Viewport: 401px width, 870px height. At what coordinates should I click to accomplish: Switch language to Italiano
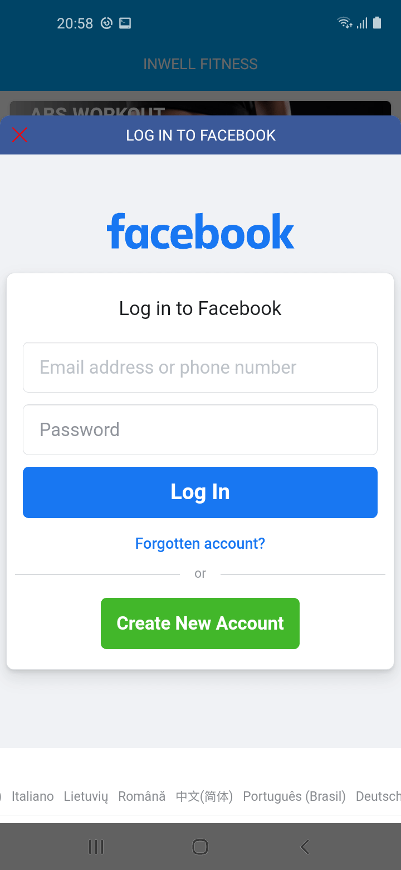pyautogui.click(x=33, y=796)
